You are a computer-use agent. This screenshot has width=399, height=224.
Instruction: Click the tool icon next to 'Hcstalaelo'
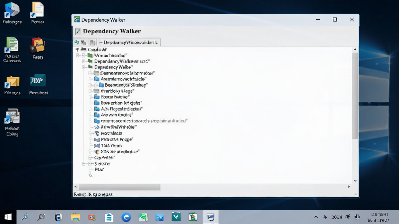[97, 133]
